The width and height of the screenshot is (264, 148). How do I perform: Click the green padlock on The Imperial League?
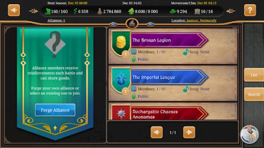134,96
